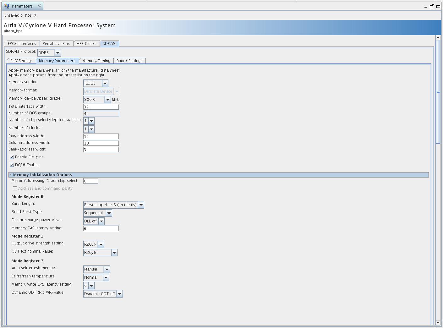
Task: Open the Number of clocks dropdown
Action: pyautogui.click(x=91, y=129)
